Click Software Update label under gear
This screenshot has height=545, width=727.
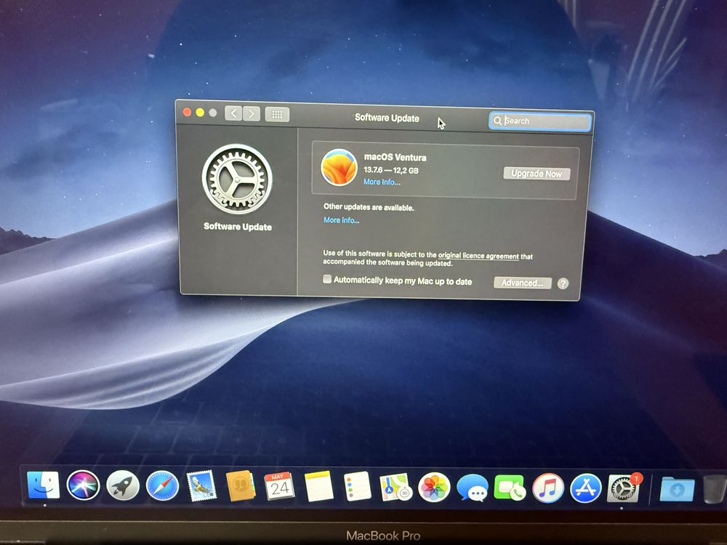pyautogui.click(x=238, y=227)
